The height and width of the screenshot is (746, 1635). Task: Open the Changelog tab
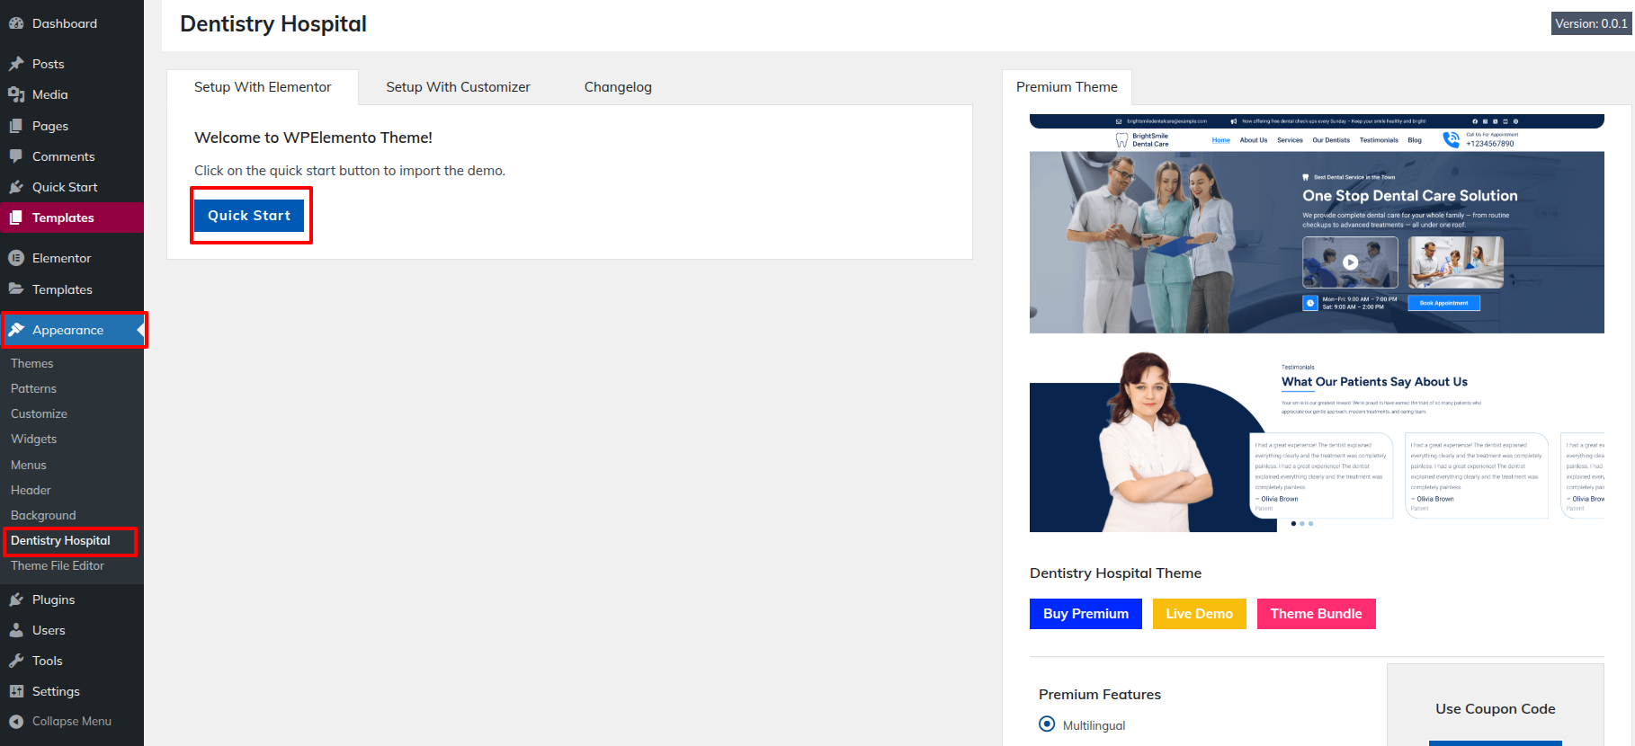[x=618, y=87]
